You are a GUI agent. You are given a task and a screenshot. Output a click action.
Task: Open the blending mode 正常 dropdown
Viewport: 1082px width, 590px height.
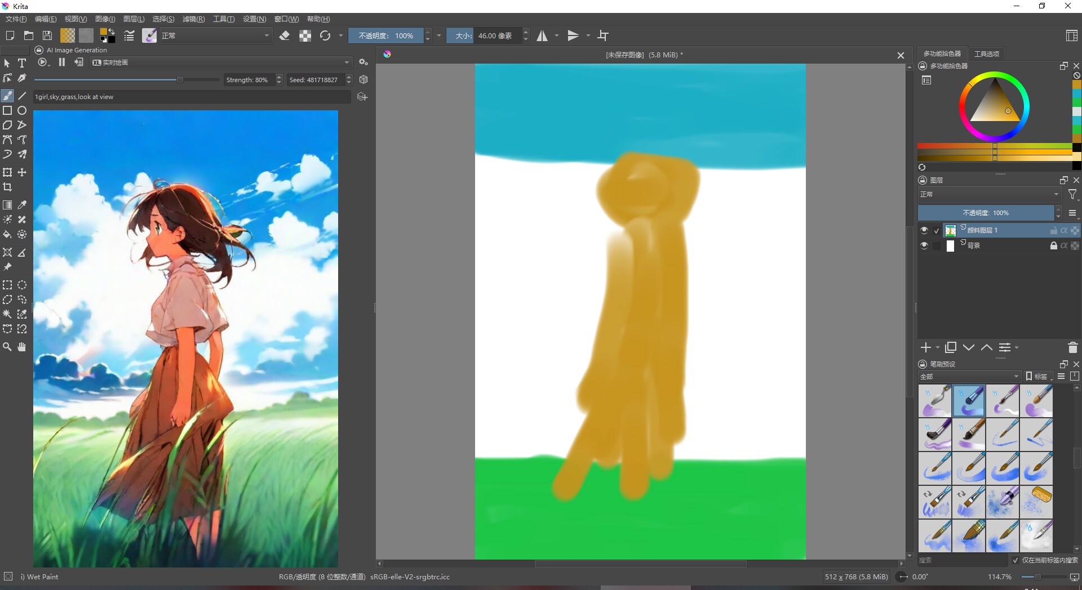coord(215,35)
